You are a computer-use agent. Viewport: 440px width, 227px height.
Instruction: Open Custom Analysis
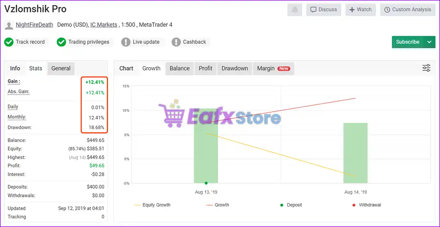[407, 9]
